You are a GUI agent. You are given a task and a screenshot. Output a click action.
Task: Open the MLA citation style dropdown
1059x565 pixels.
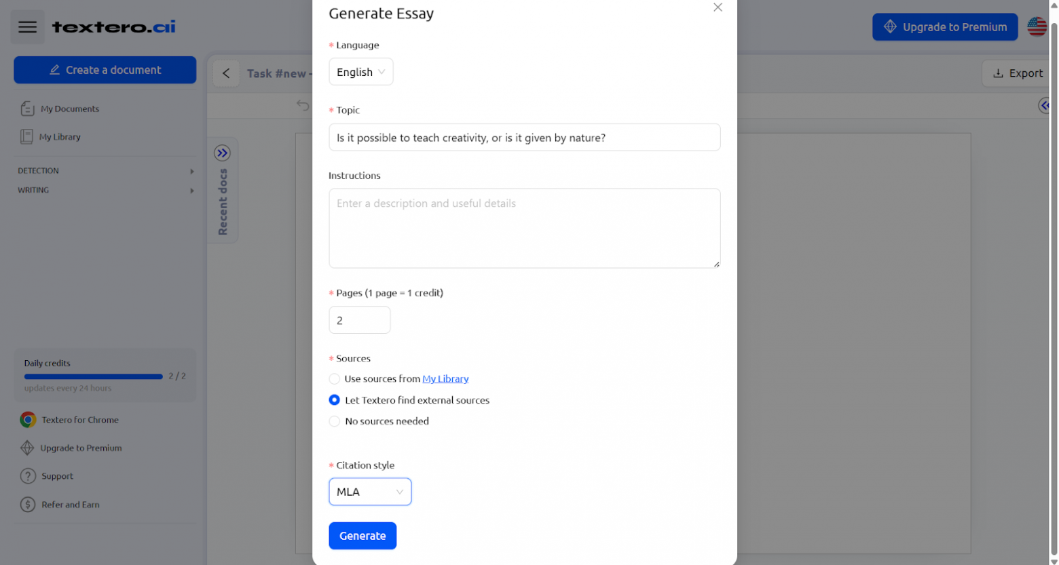tap(370, 492)
